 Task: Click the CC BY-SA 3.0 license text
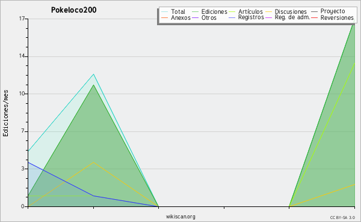(342, 218)
